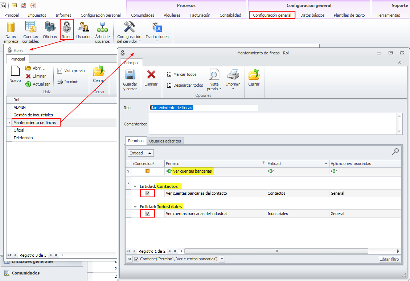Click the mail envelope icon in the quick access bar

point(15,5)
